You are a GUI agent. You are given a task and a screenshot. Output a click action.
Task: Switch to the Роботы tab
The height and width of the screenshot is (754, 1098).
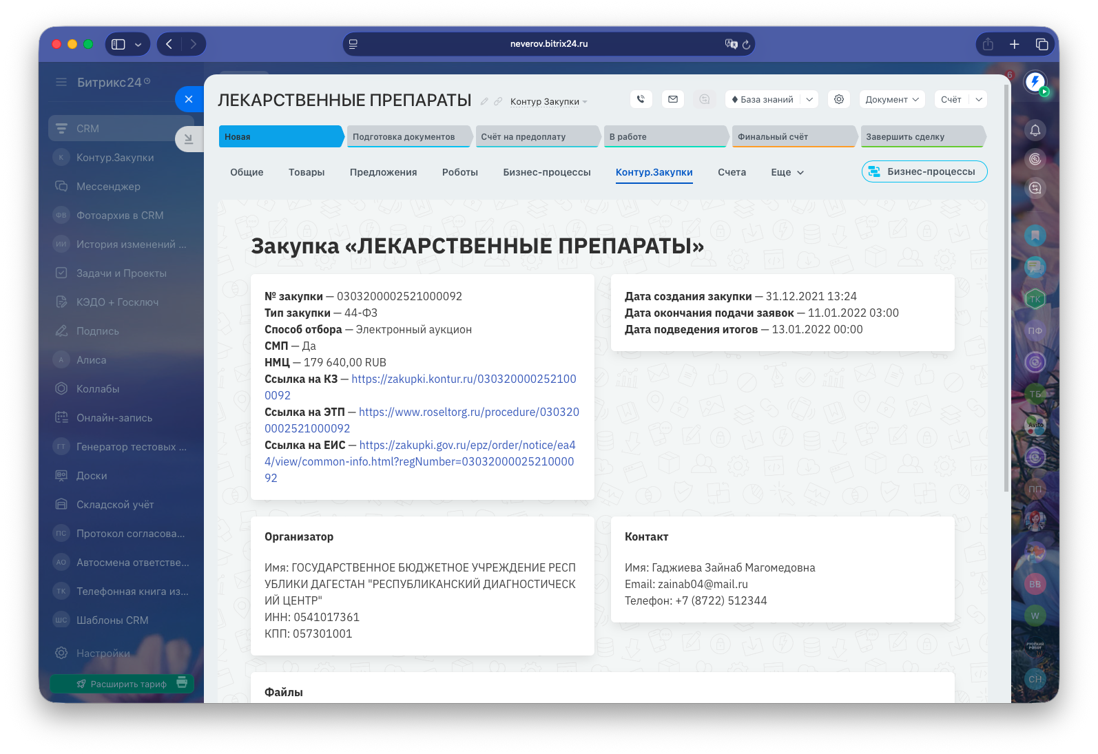click(460, 172)
